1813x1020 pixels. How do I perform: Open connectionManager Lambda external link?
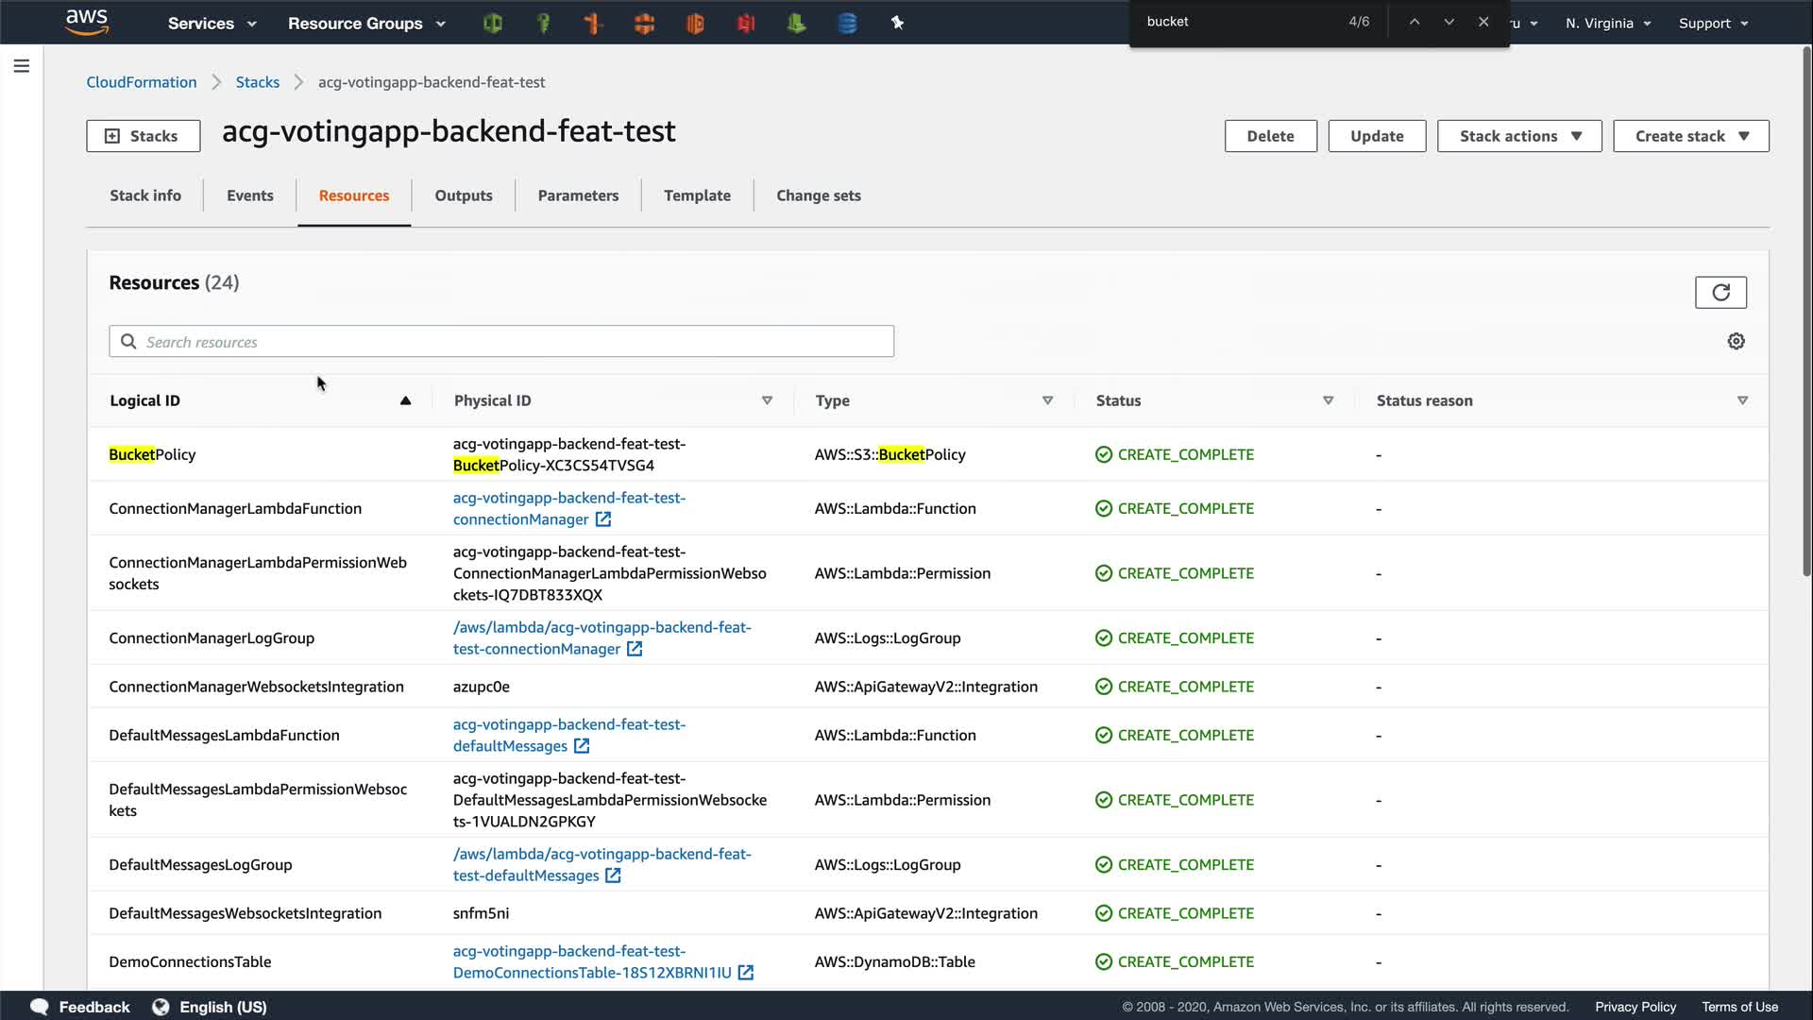(603, 519)
